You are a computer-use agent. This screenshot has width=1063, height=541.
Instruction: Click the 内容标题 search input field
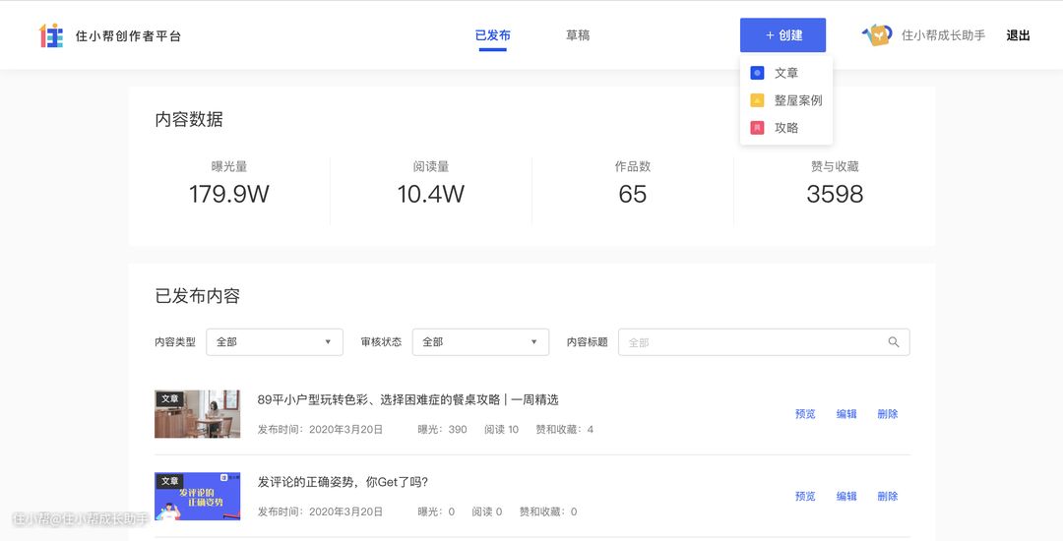click(x=753, y=342)
